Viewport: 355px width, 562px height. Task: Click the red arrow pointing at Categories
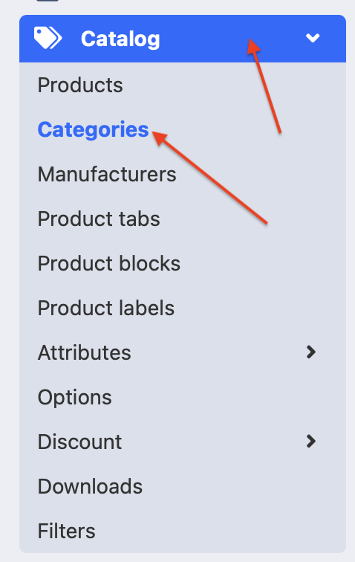[x=210, y=178]
